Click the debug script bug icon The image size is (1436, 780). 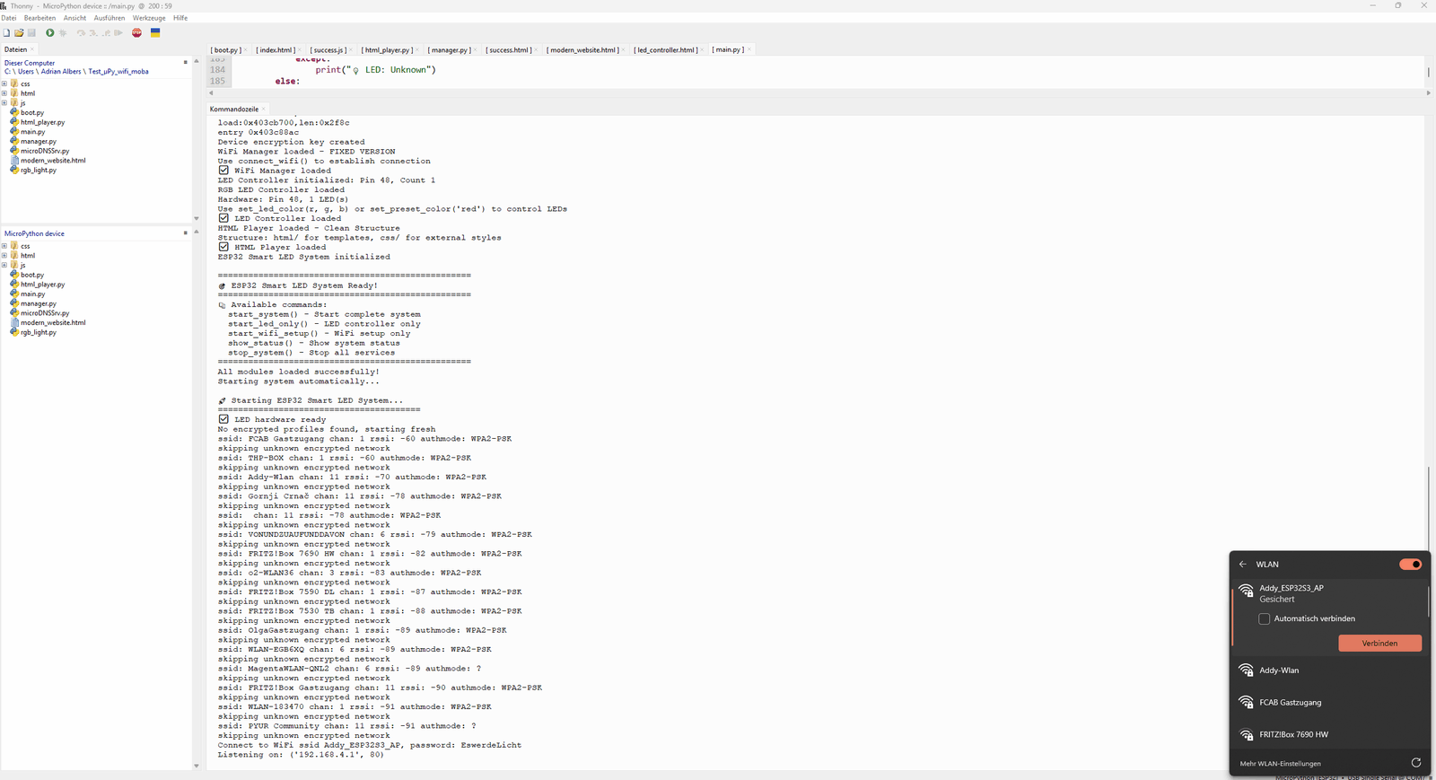click(63, 33)
